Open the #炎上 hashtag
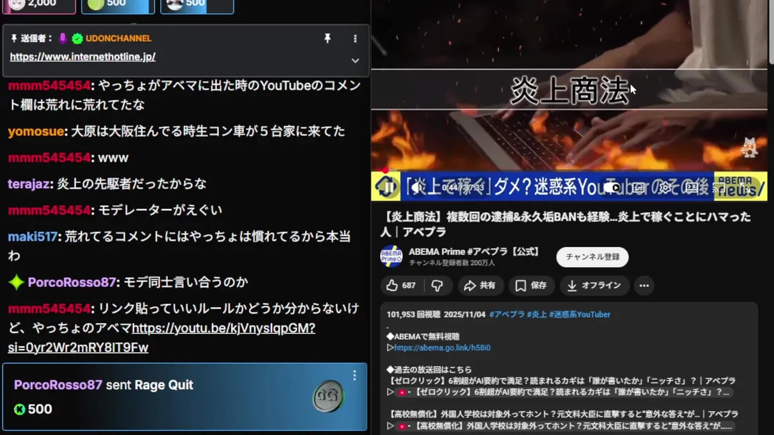Image resolution: width=774 pixels, height=435 pixels. 536,314
